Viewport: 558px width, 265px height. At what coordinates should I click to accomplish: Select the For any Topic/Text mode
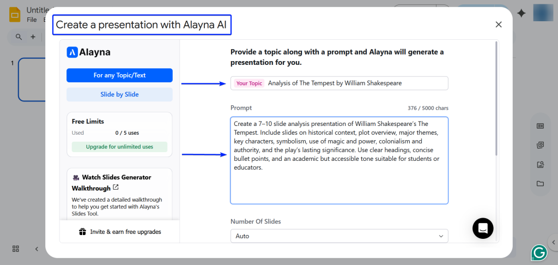point(119,75)
